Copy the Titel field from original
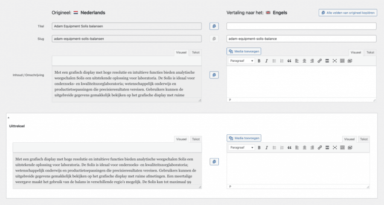 click(x=214, y=26)
